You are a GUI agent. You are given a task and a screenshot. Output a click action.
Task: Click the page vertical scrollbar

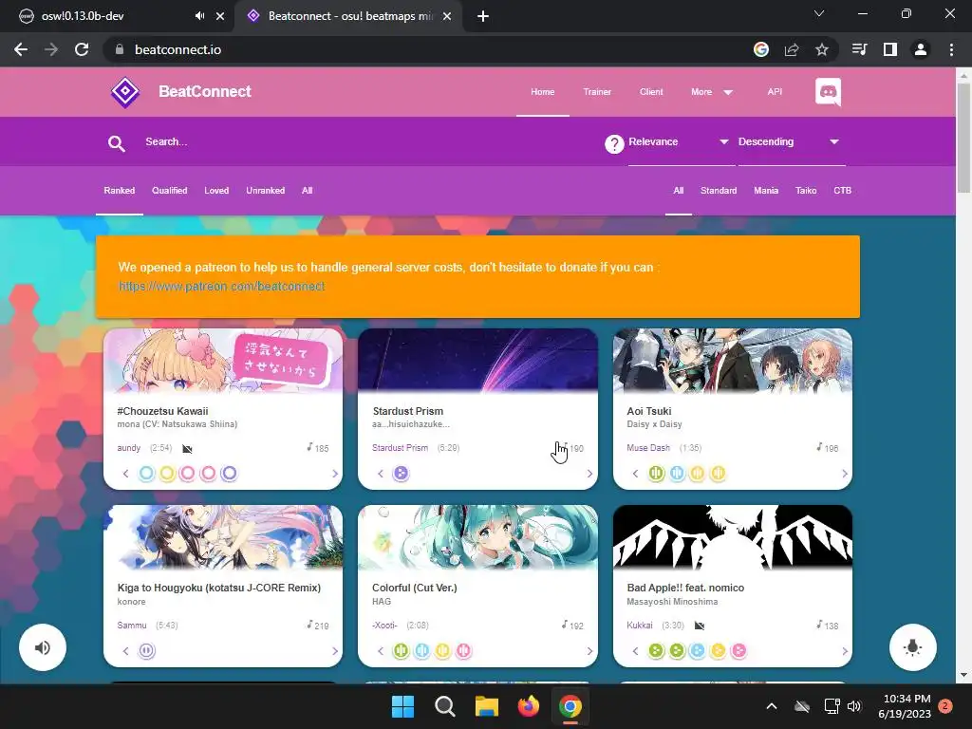[x=963, y=137]
